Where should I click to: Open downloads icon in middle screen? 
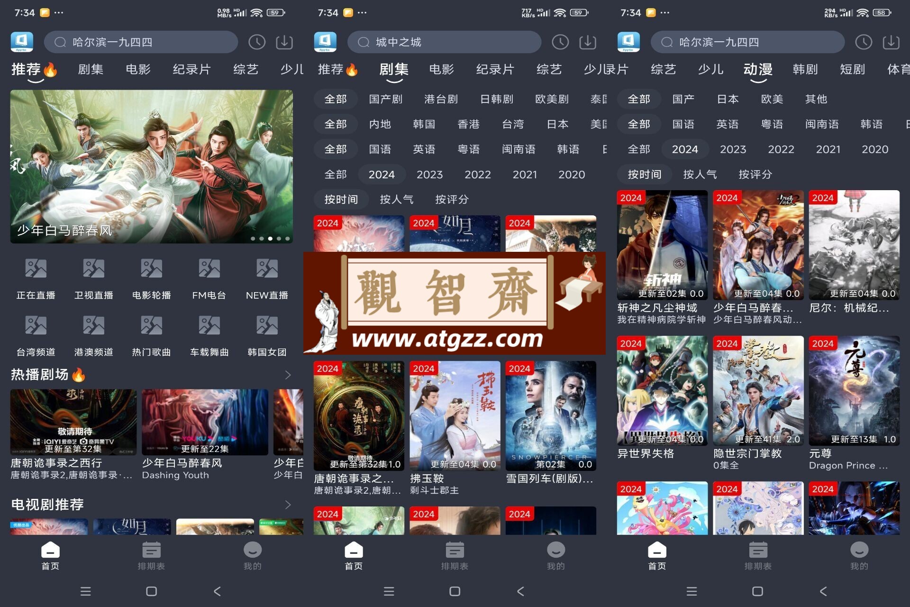click(588, 42)
